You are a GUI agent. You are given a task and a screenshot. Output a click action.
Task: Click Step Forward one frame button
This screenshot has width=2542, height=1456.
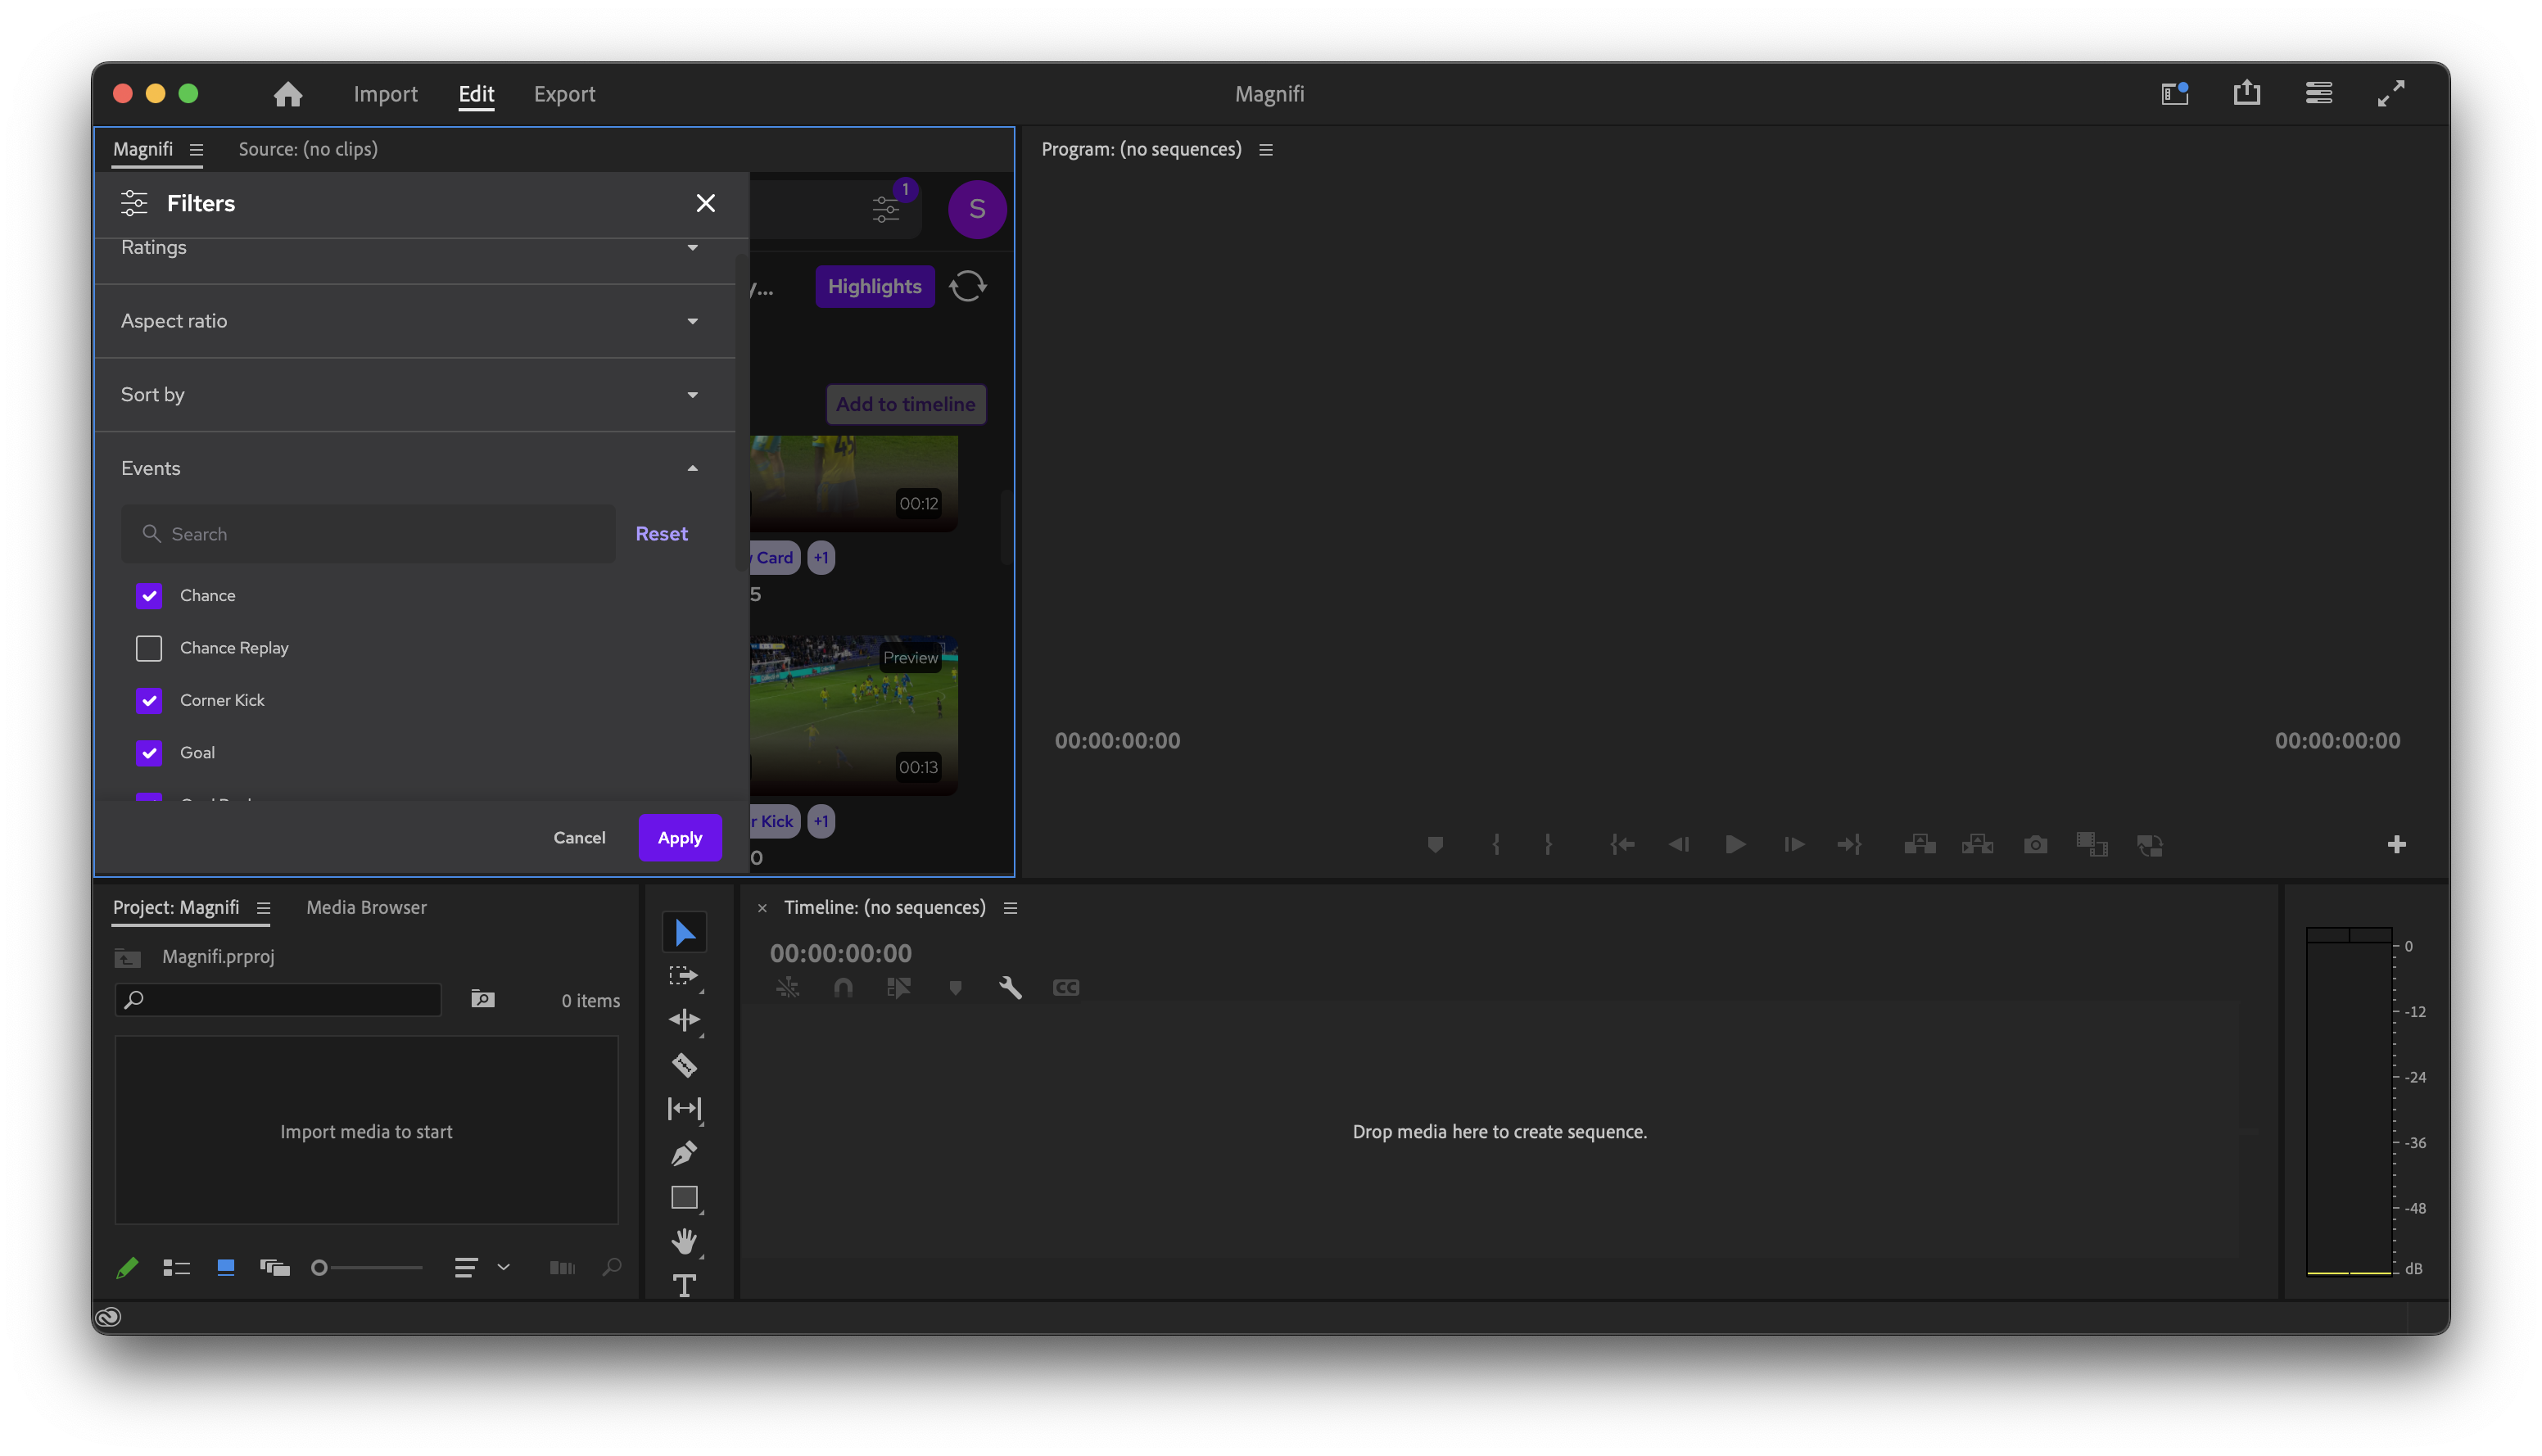(1793, 844)
